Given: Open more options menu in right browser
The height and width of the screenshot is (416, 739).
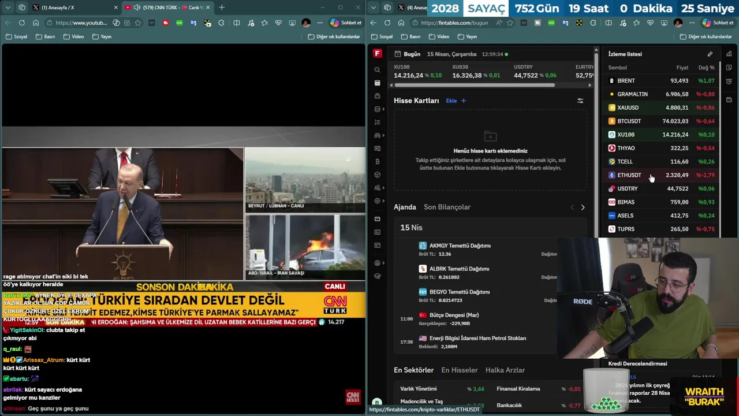Looking at the screenshot, I should 692,23.
